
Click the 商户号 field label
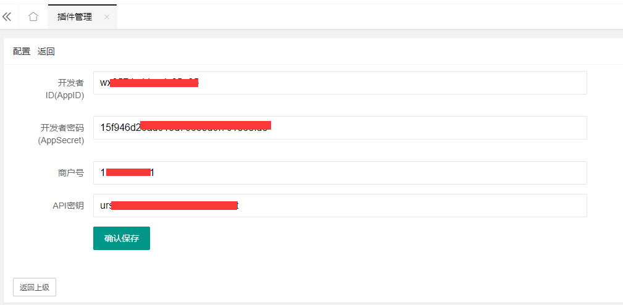click(71, 173)
